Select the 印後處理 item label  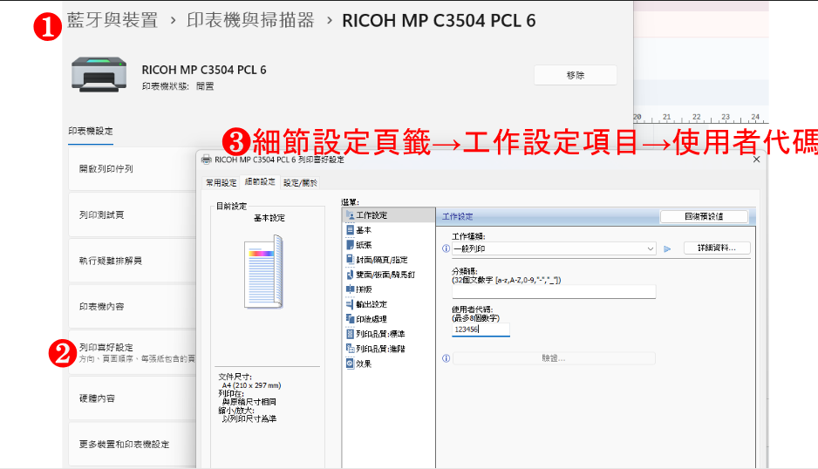pos(372,319)
